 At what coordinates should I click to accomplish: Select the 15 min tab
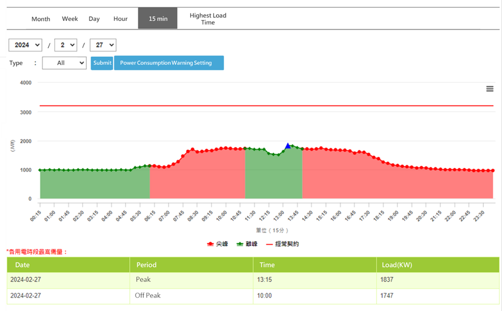pos(158,19)
